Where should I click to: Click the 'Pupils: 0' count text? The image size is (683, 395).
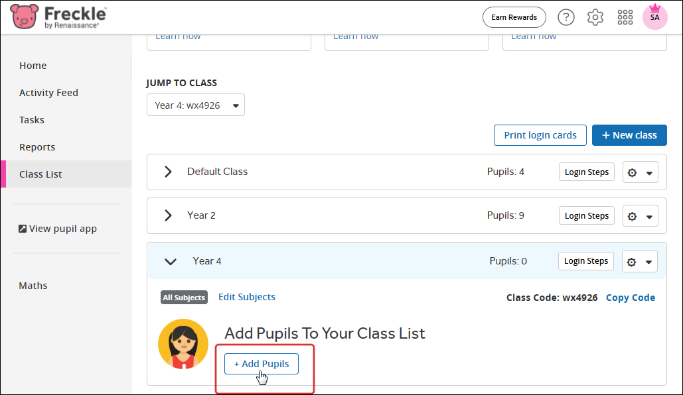click(508, 261)
